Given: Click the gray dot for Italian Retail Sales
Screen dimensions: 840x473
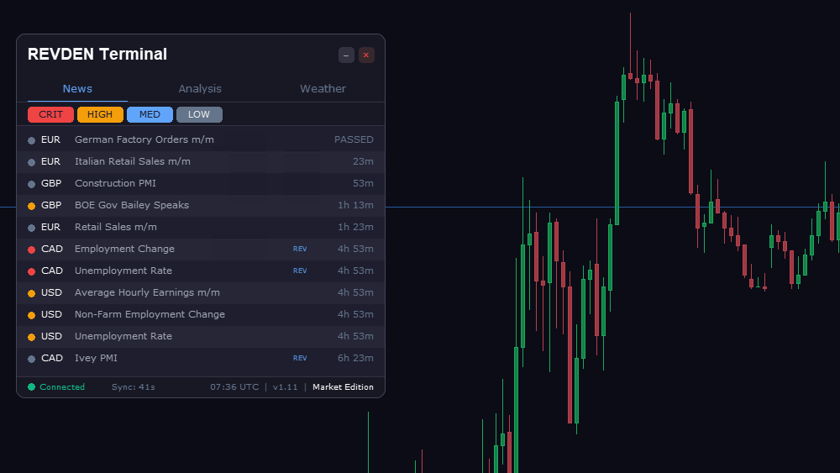Looking at the screenshot, I should click(32, 162).
